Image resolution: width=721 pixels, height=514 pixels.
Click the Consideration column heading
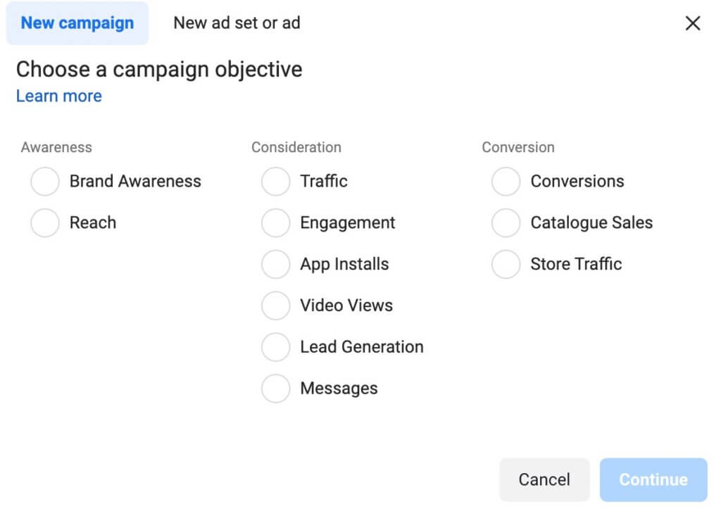tap(296, 147)
